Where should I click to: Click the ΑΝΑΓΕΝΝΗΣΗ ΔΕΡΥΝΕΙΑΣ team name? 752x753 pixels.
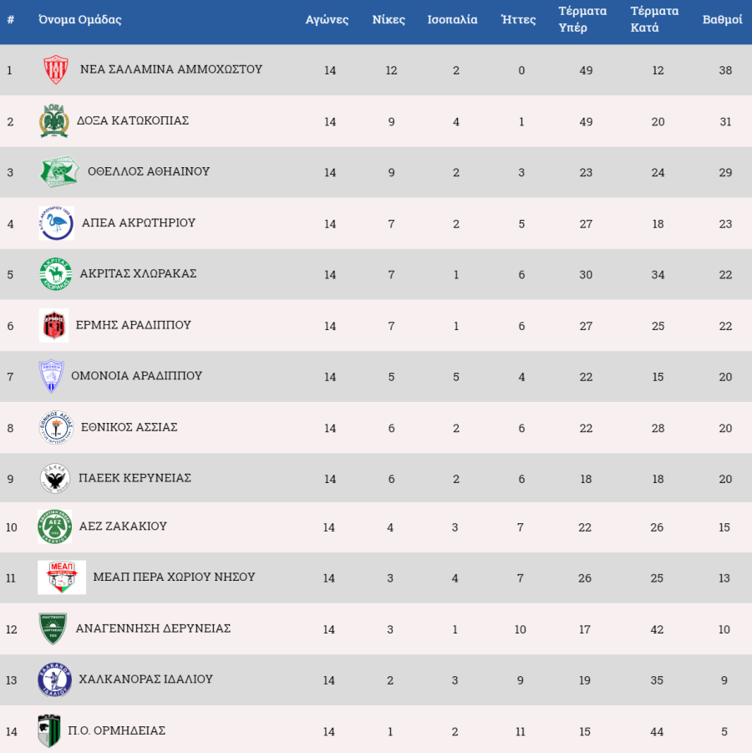153,628
